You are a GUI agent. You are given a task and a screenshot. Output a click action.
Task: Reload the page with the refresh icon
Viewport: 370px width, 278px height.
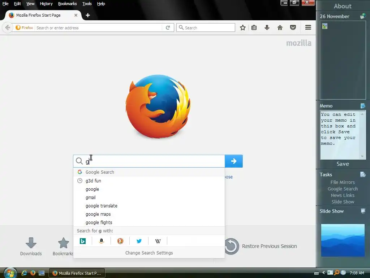pyautogui.click(x=168, y=28)
